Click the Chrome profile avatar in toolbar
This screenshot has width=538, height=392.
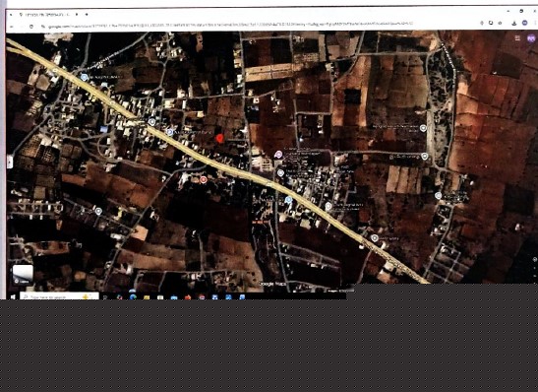[x=524, y=23]
